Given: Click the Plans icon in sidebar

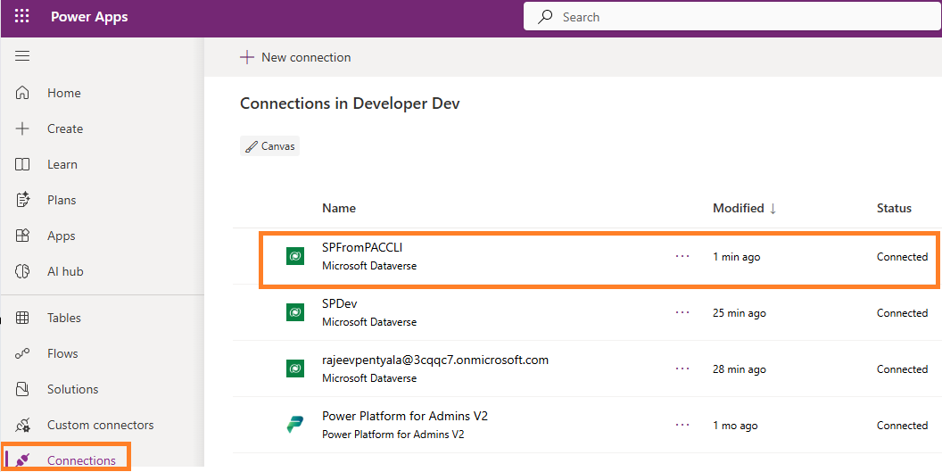Looking at the screenshot, I should tap(23, 200).
